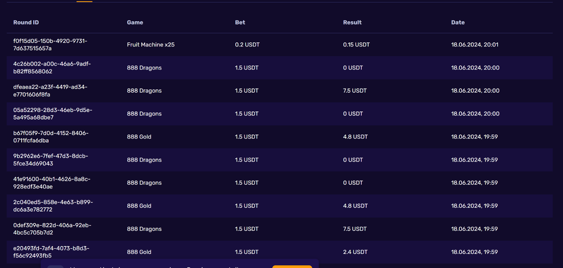This screenshot has height=268, width=563.
Task: Click the 0.2 USDT bet amount
Action: (247, 45)
